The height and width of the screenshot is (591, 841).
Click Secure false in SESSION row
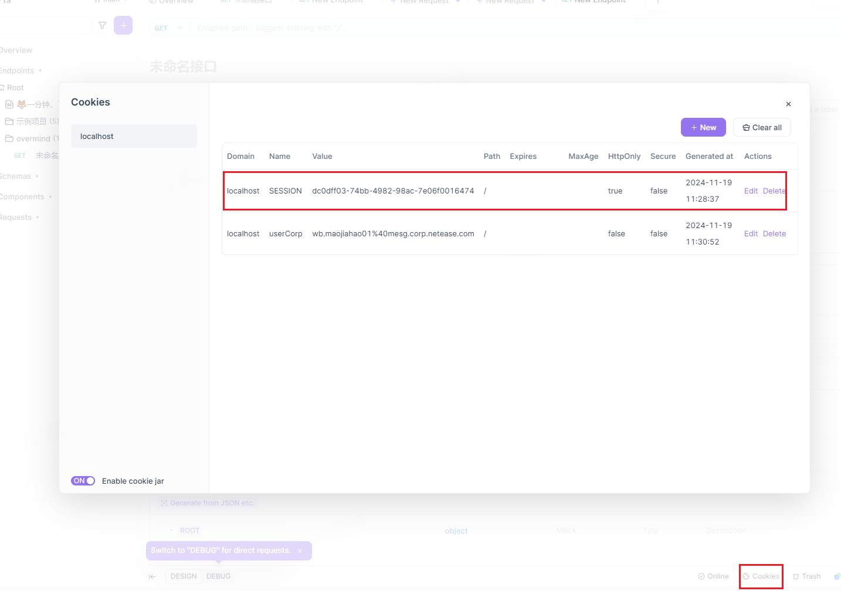tap(659, 191)
